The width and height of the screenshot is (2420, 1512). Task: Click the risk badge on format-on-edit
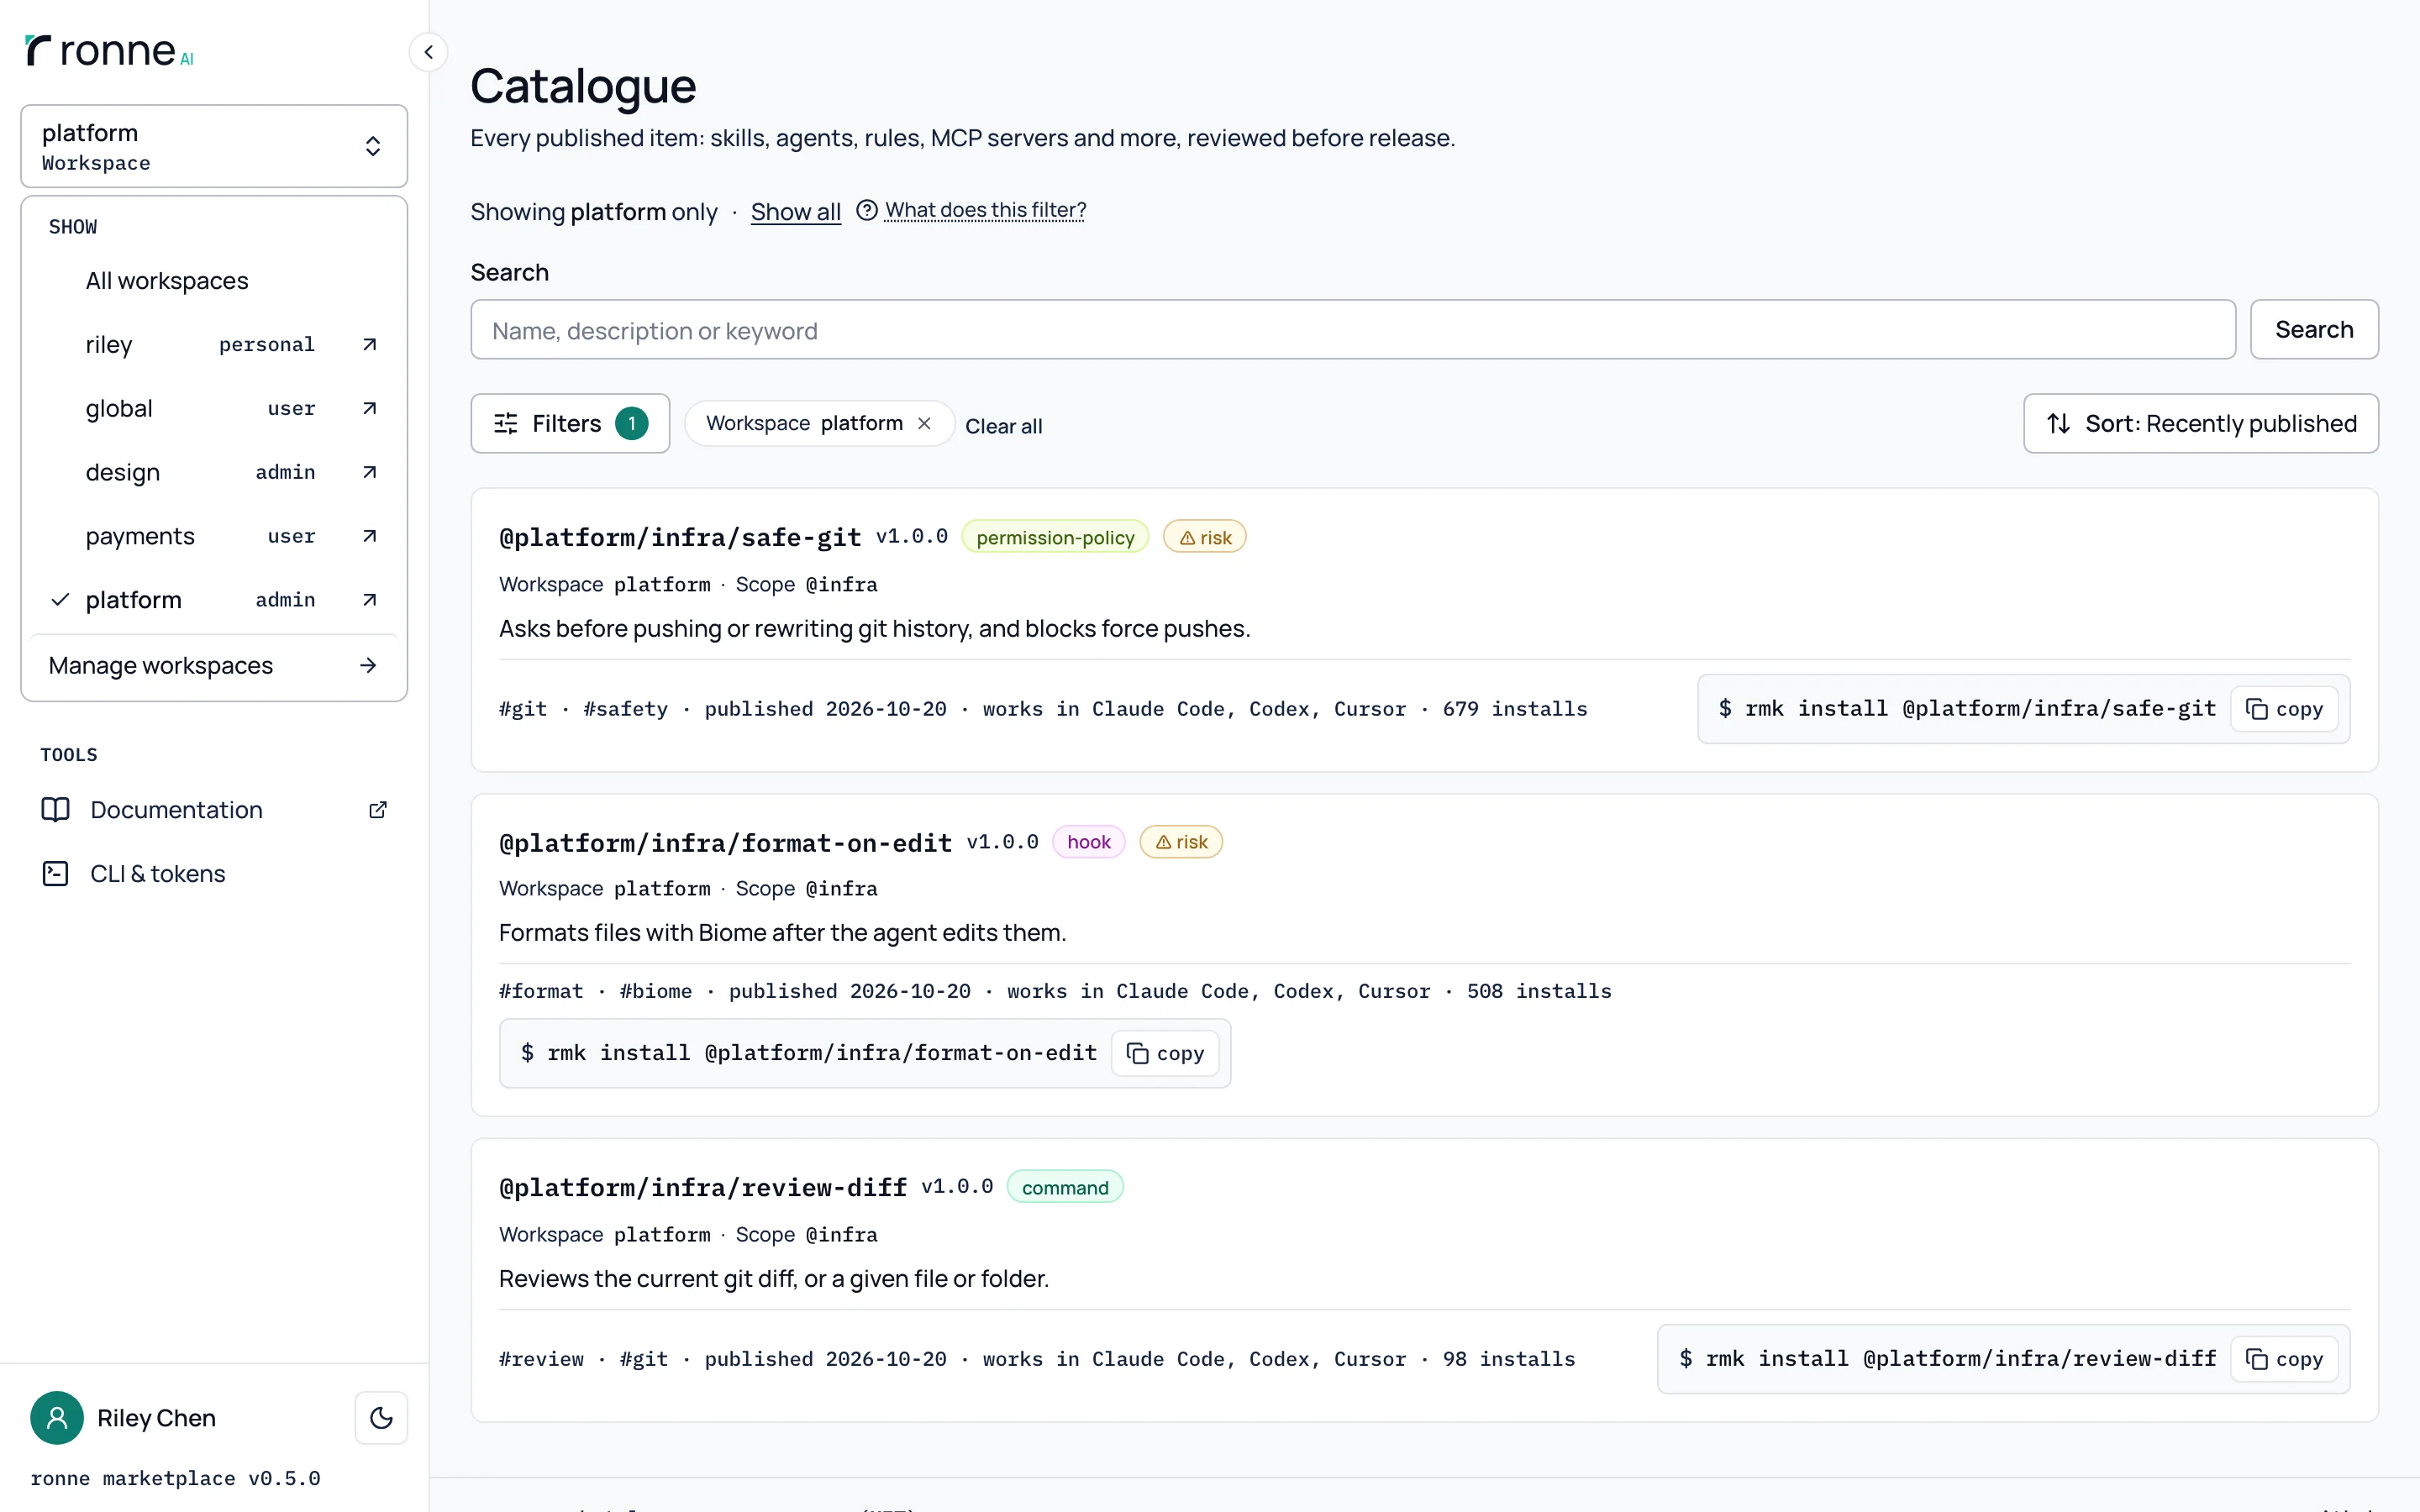point(1180,842)
